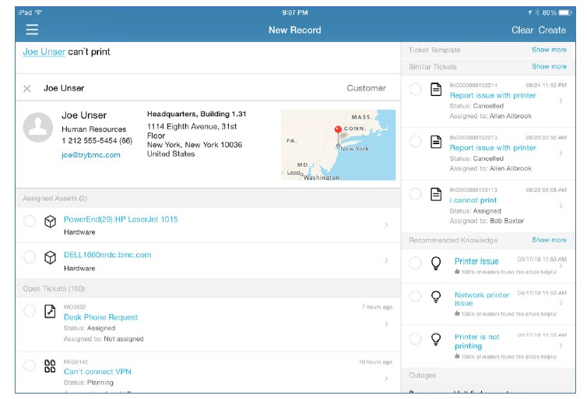Click request icon beside Can't connect VPN

50,366
